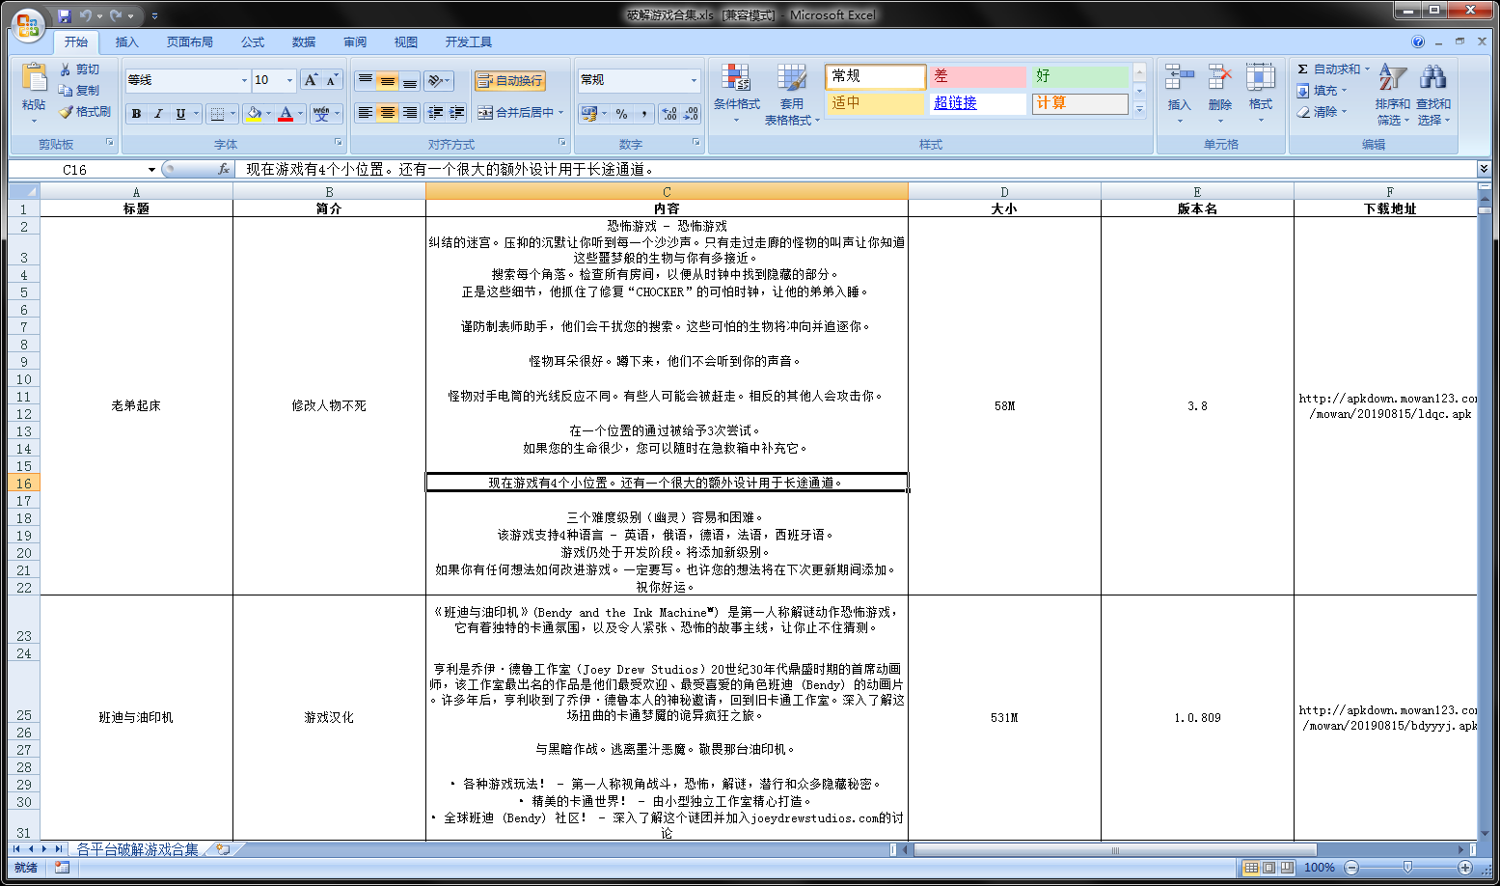
Task: Toggle bold formatting
Action: pos(136,114)
